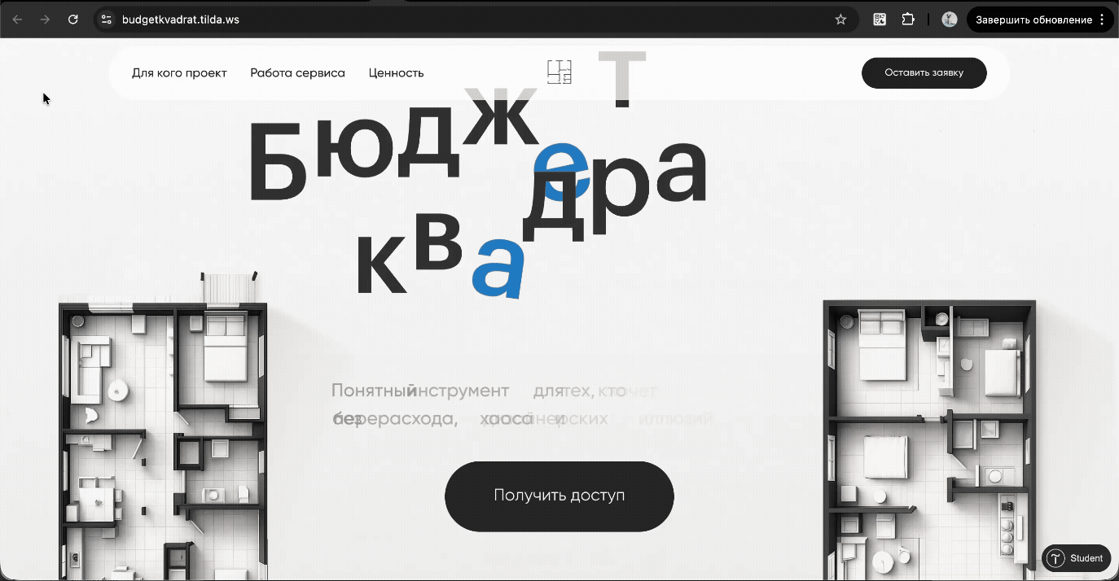Click the left apartment floor plan image
The image size is (1119, 581).
163,427
